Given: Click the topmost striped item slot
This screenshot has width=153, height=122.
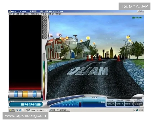Looking at the screenshot, I should pos(45,18).
